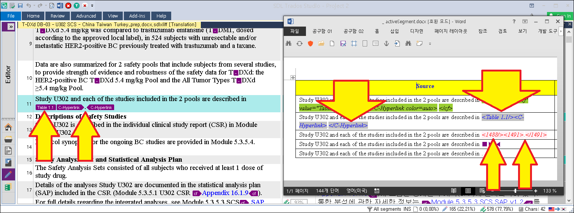Click the Appendix 16.1.9 link in segment 17
This screenshot has height=213, width=574.
[225, 193]
